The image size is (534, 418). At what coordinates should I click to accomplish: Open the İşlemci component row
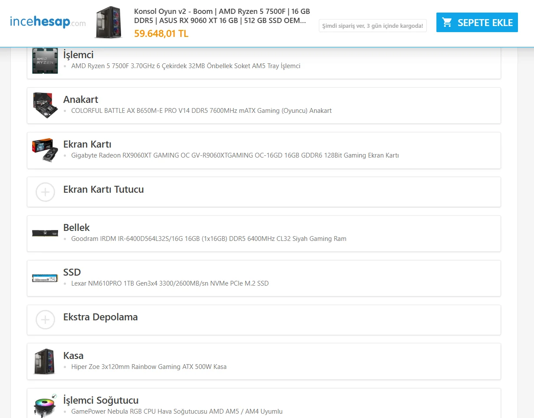tap(264, 61)
